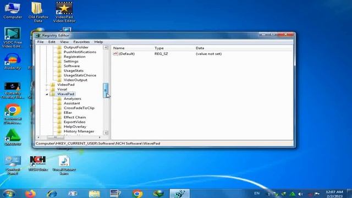Select the VideoPad key
The height and width of the screenshot is (198, 352).
(66, 85)
